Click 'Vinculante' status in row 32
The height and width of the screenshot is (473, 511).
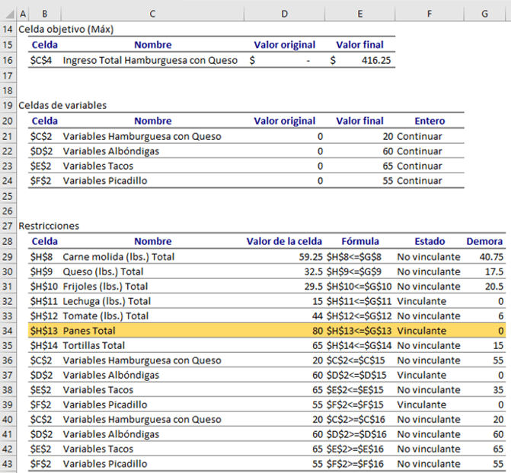coord(421,301)
